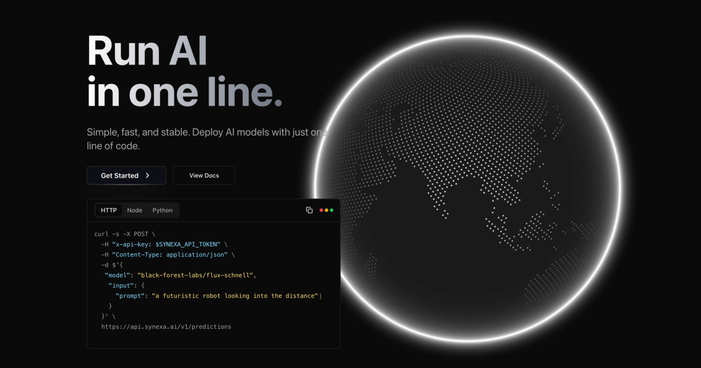This screenshot has height=368, width=701.
Task: Click the green window dot in code panel
Action: pyautogui.click(x=332, y=210)
